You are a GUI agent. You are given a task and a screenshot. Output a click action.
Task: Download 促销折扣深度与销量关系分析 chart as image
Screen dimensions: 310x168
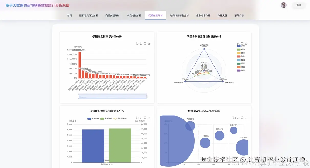(x=149, y=118)
